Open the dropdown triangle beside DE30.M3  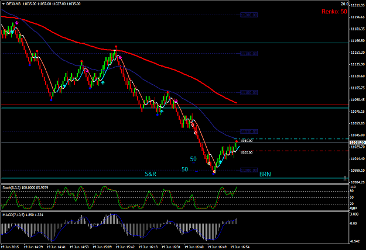coord(4,4)
